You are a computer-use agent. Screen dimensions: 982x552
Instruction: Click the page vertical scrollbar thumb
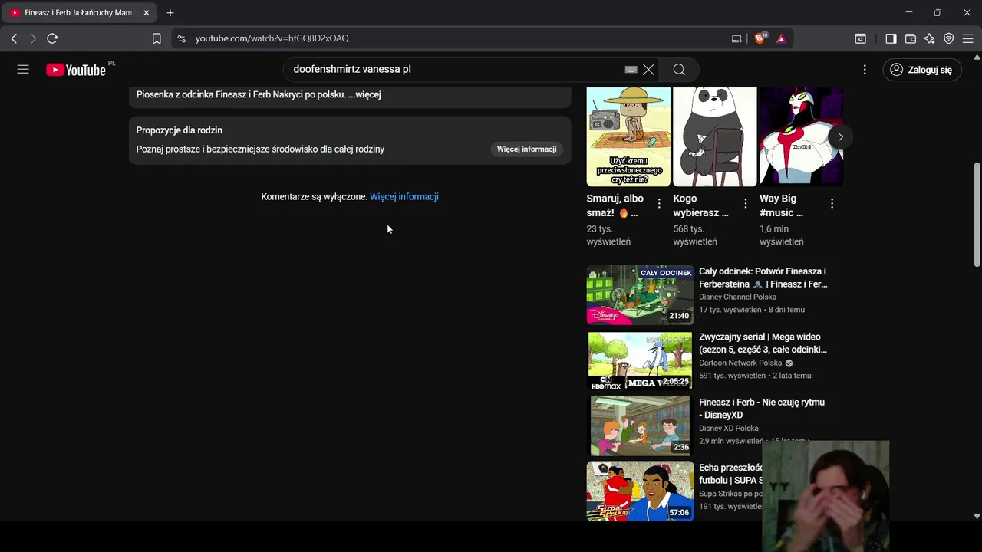point(977,215)
